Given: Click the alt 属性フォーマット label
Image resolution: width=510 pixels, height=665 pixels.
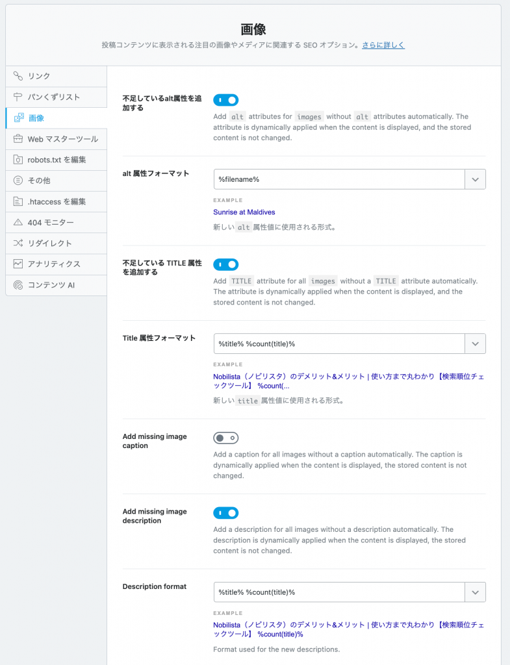Looking at the screenshot, I should [156, 173].
